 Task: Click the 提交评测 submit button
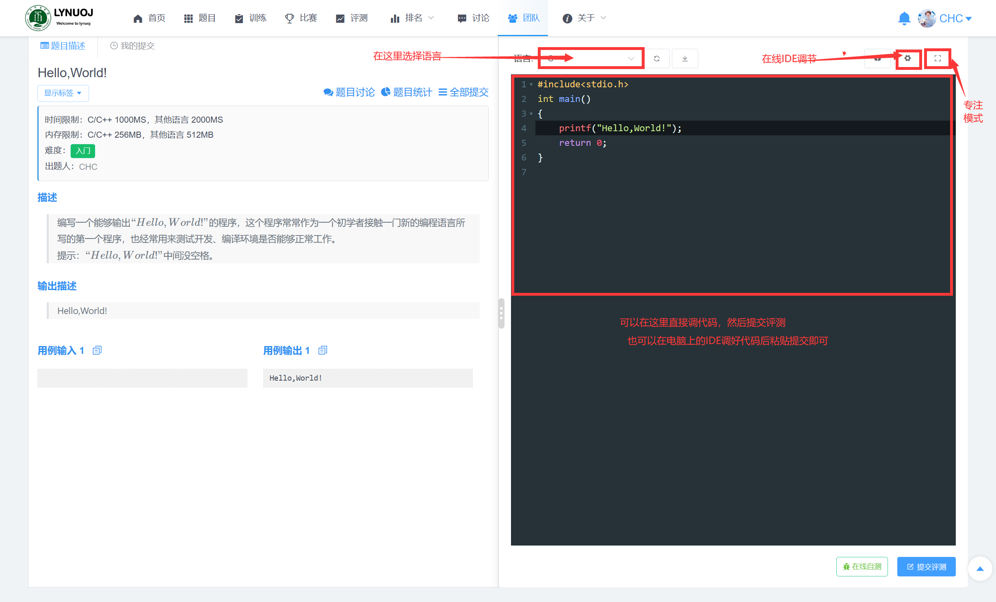point(926,567)
